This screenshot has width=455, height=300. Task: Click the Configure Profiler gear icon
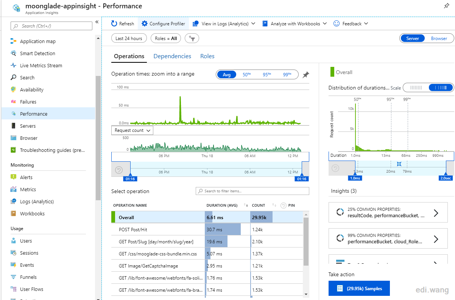point(145,23)
